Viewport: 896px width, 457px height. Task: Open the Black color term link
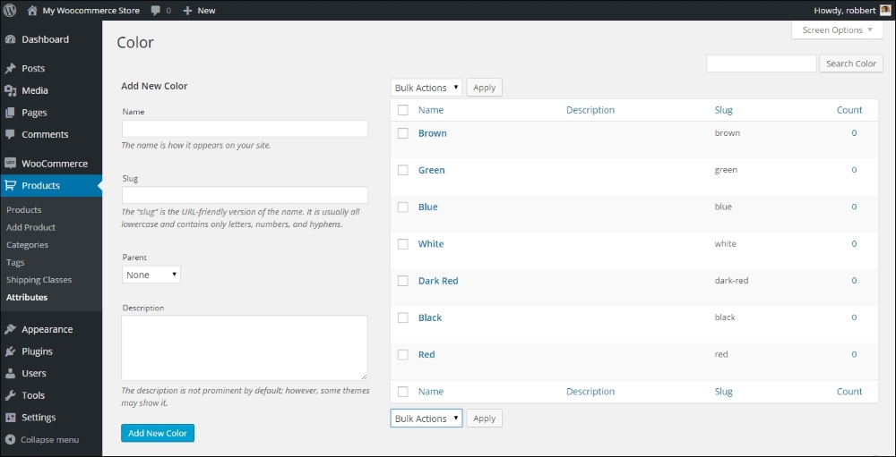430,317
